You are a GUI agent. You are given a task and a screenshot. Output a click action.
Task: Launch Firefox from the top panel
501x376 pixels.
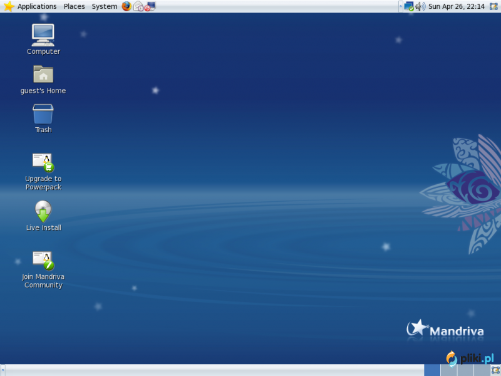click(127, 6)
